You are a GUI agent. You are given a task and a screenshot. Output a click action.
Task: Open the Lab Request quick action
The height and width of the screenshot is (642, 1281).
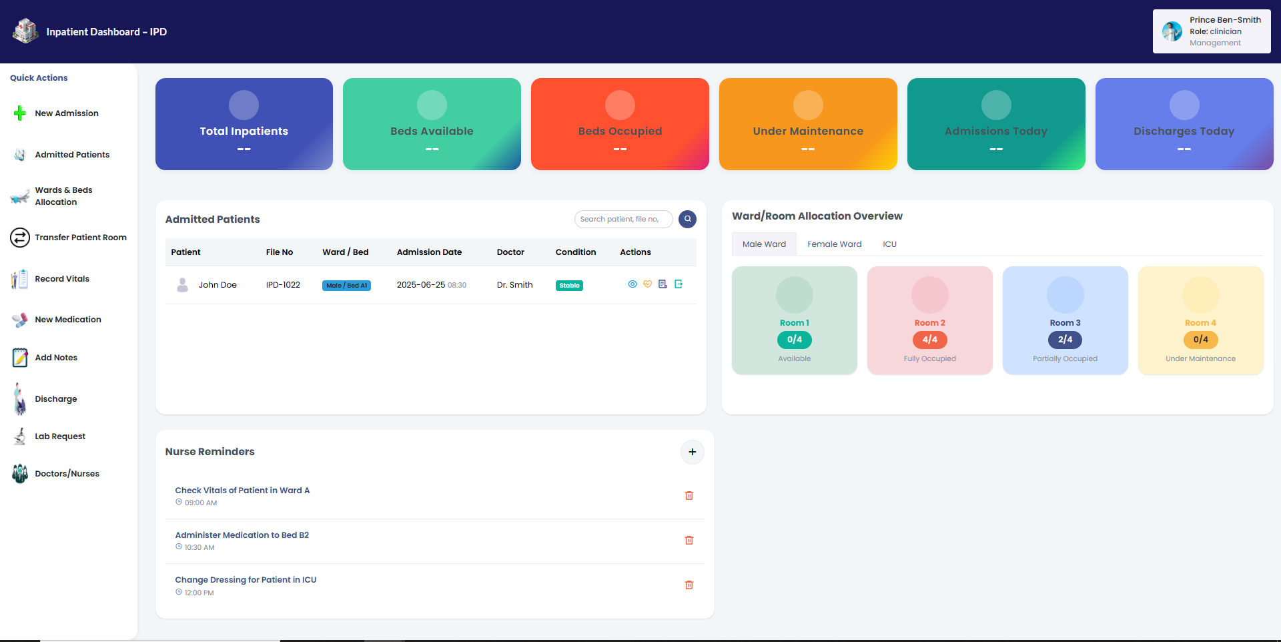[60, 436]
